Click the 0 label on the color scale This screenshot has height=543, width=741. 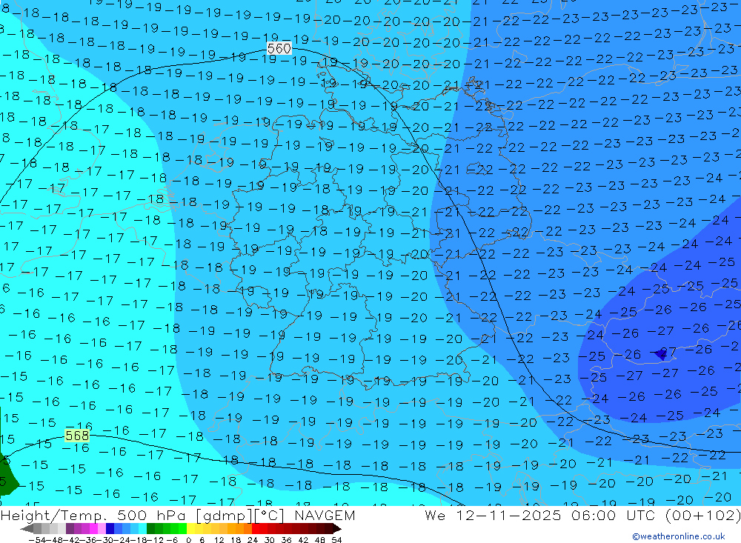[x=188, y=540]
